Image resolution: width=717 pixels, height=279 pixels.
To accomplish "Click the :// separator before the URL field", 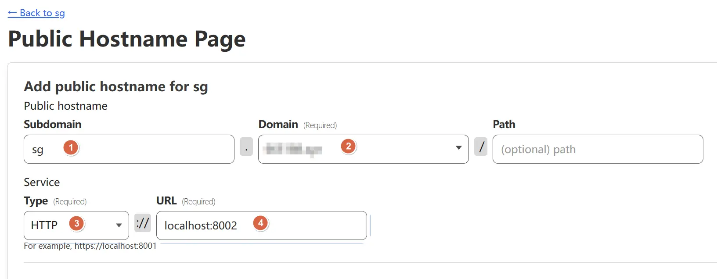I will pos(143,223).
